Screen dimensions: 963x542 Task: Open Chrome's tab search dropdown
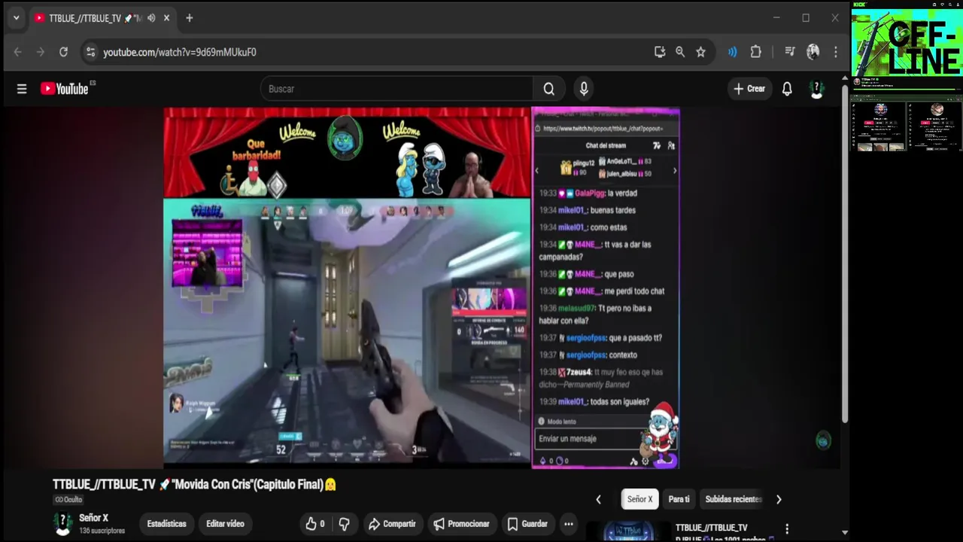(x=16, y=18)
